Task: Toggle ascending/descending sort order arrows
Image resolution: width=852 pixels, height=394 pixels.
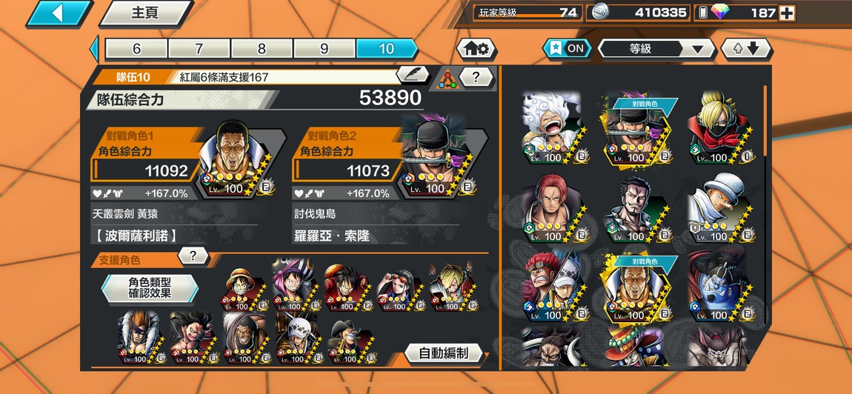Action: (x=746, y=50)
